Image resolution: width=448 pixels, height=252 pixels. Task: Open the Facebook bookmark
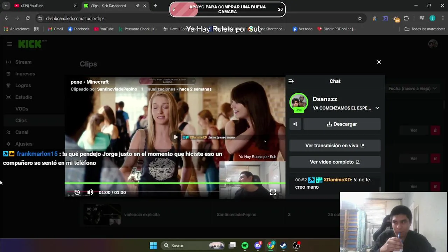78,29
